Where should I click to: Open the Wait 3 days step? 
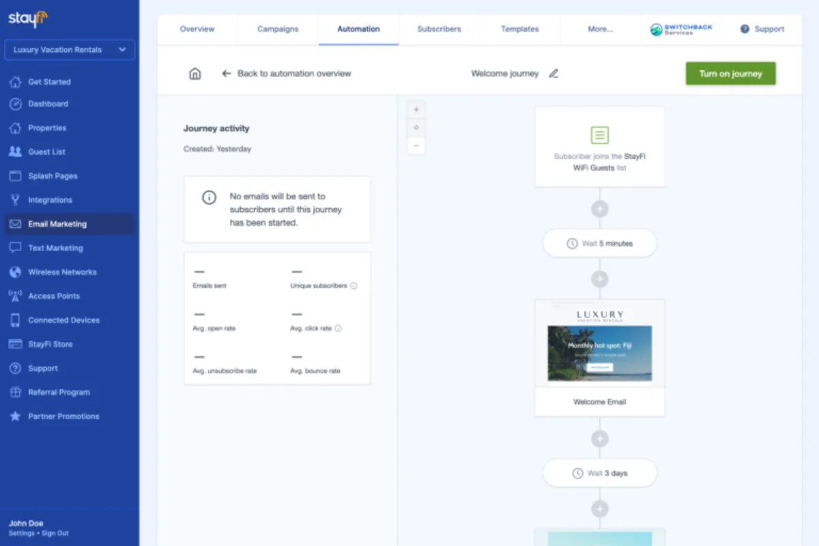[599, 473]
